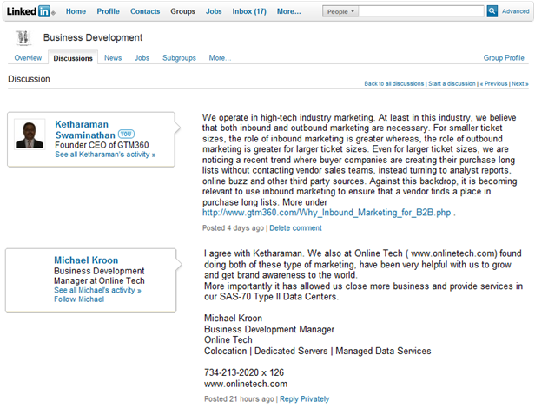Click 'www.onlinetech.com' signature line
The width and height of the screenshot is (535, 408).
[246, 384]
